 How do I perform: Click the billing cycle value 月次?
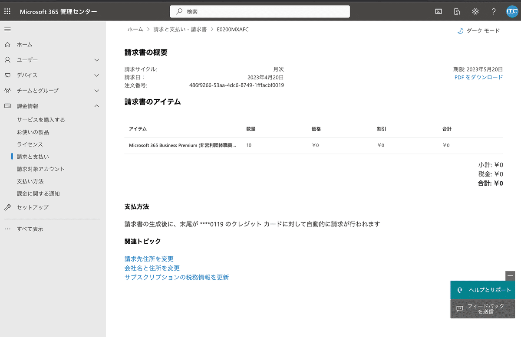[x=278, y=69]
